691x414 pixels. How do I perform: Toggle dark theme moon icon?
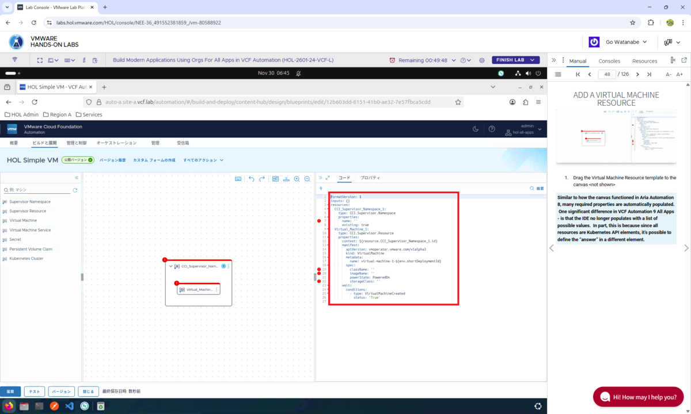(x=476, y=129)
